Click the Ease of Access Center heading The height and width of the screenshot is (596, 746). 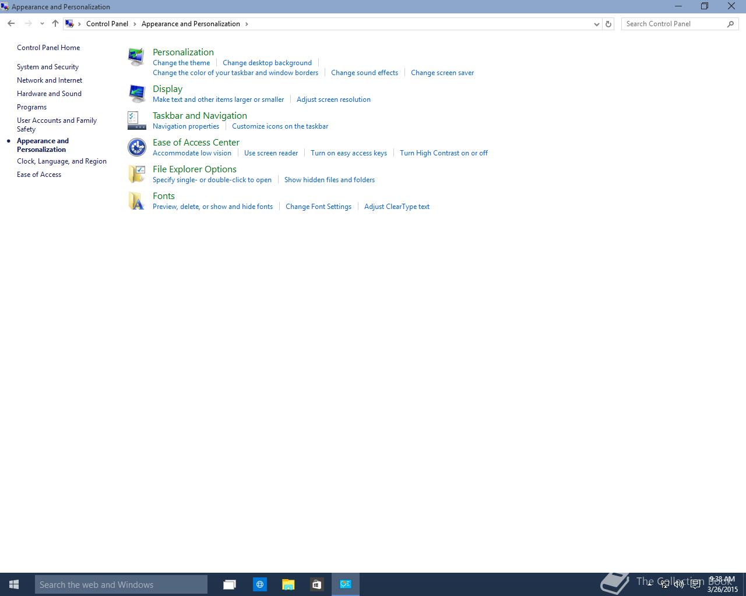(x=196, y=142)
